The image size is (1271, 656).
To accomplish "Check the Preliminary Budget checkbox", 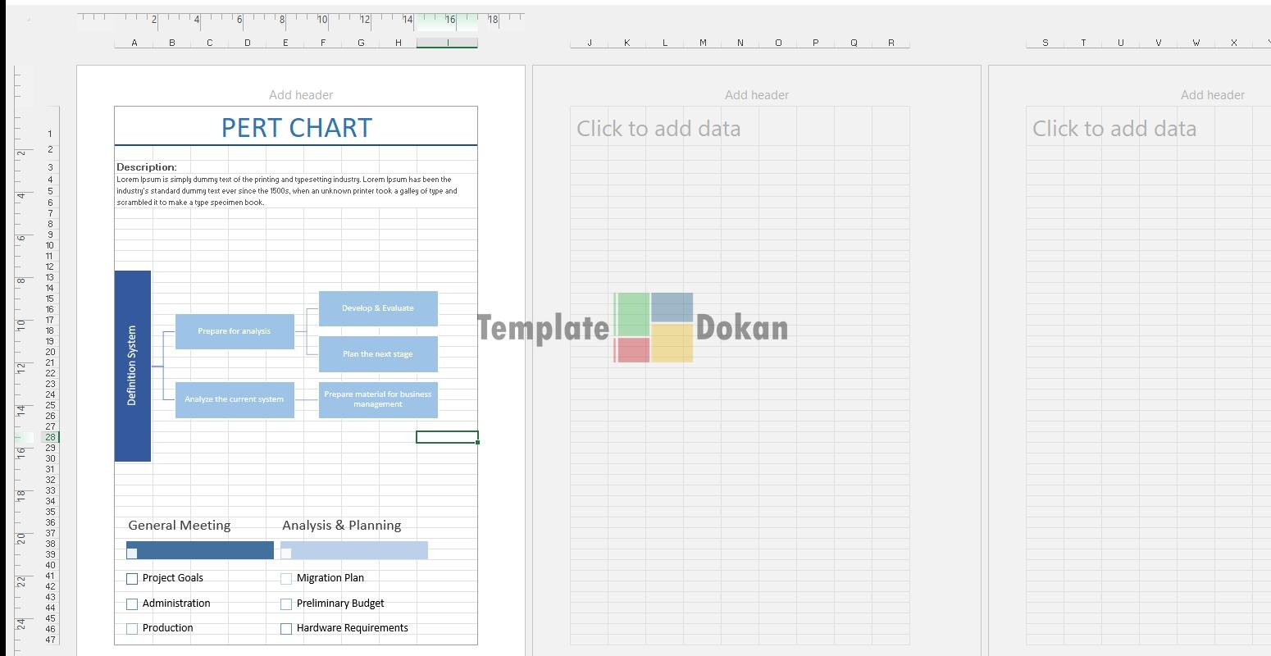I will point(286,604).
